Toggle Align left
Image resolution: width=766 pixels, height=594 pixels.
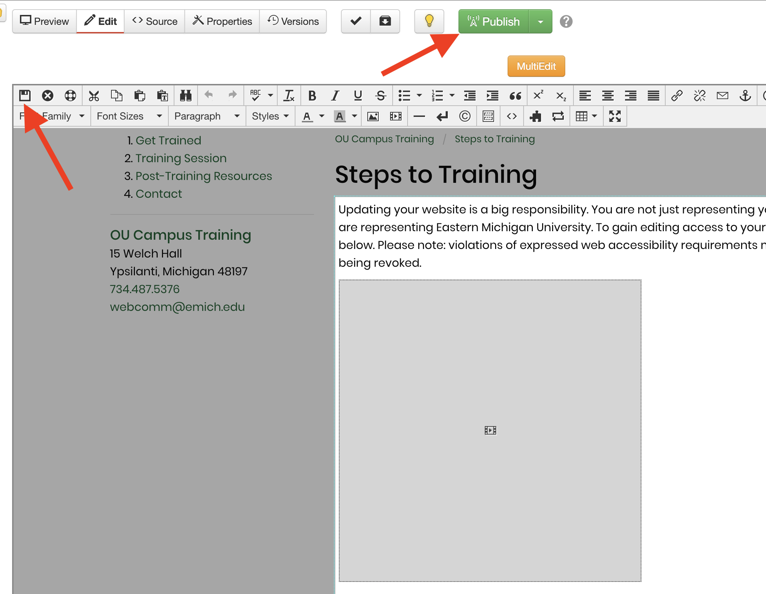(x=585, y=95)
